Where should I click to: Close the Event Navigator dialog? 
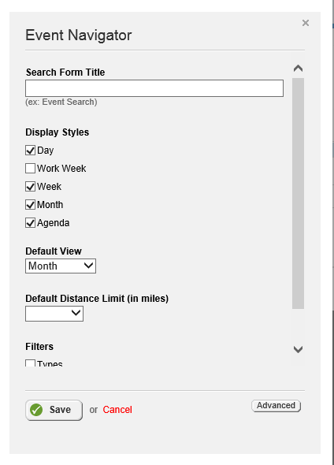[x=306, y=23]
